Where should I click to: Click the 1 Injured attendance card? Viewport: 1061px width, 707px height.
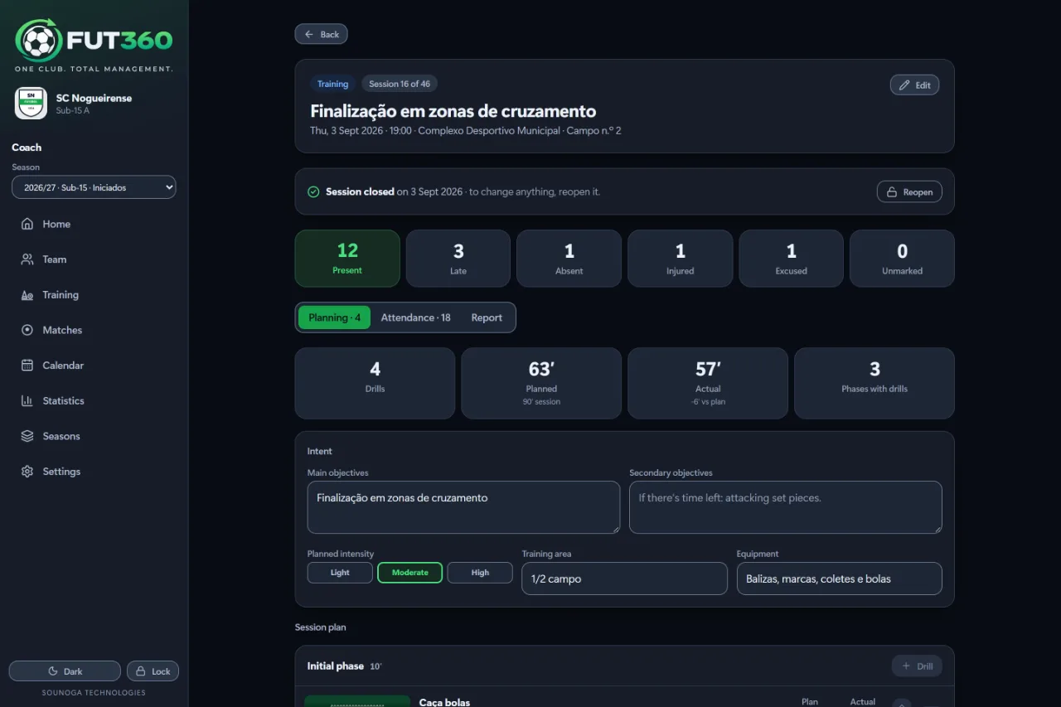(681, 259)
